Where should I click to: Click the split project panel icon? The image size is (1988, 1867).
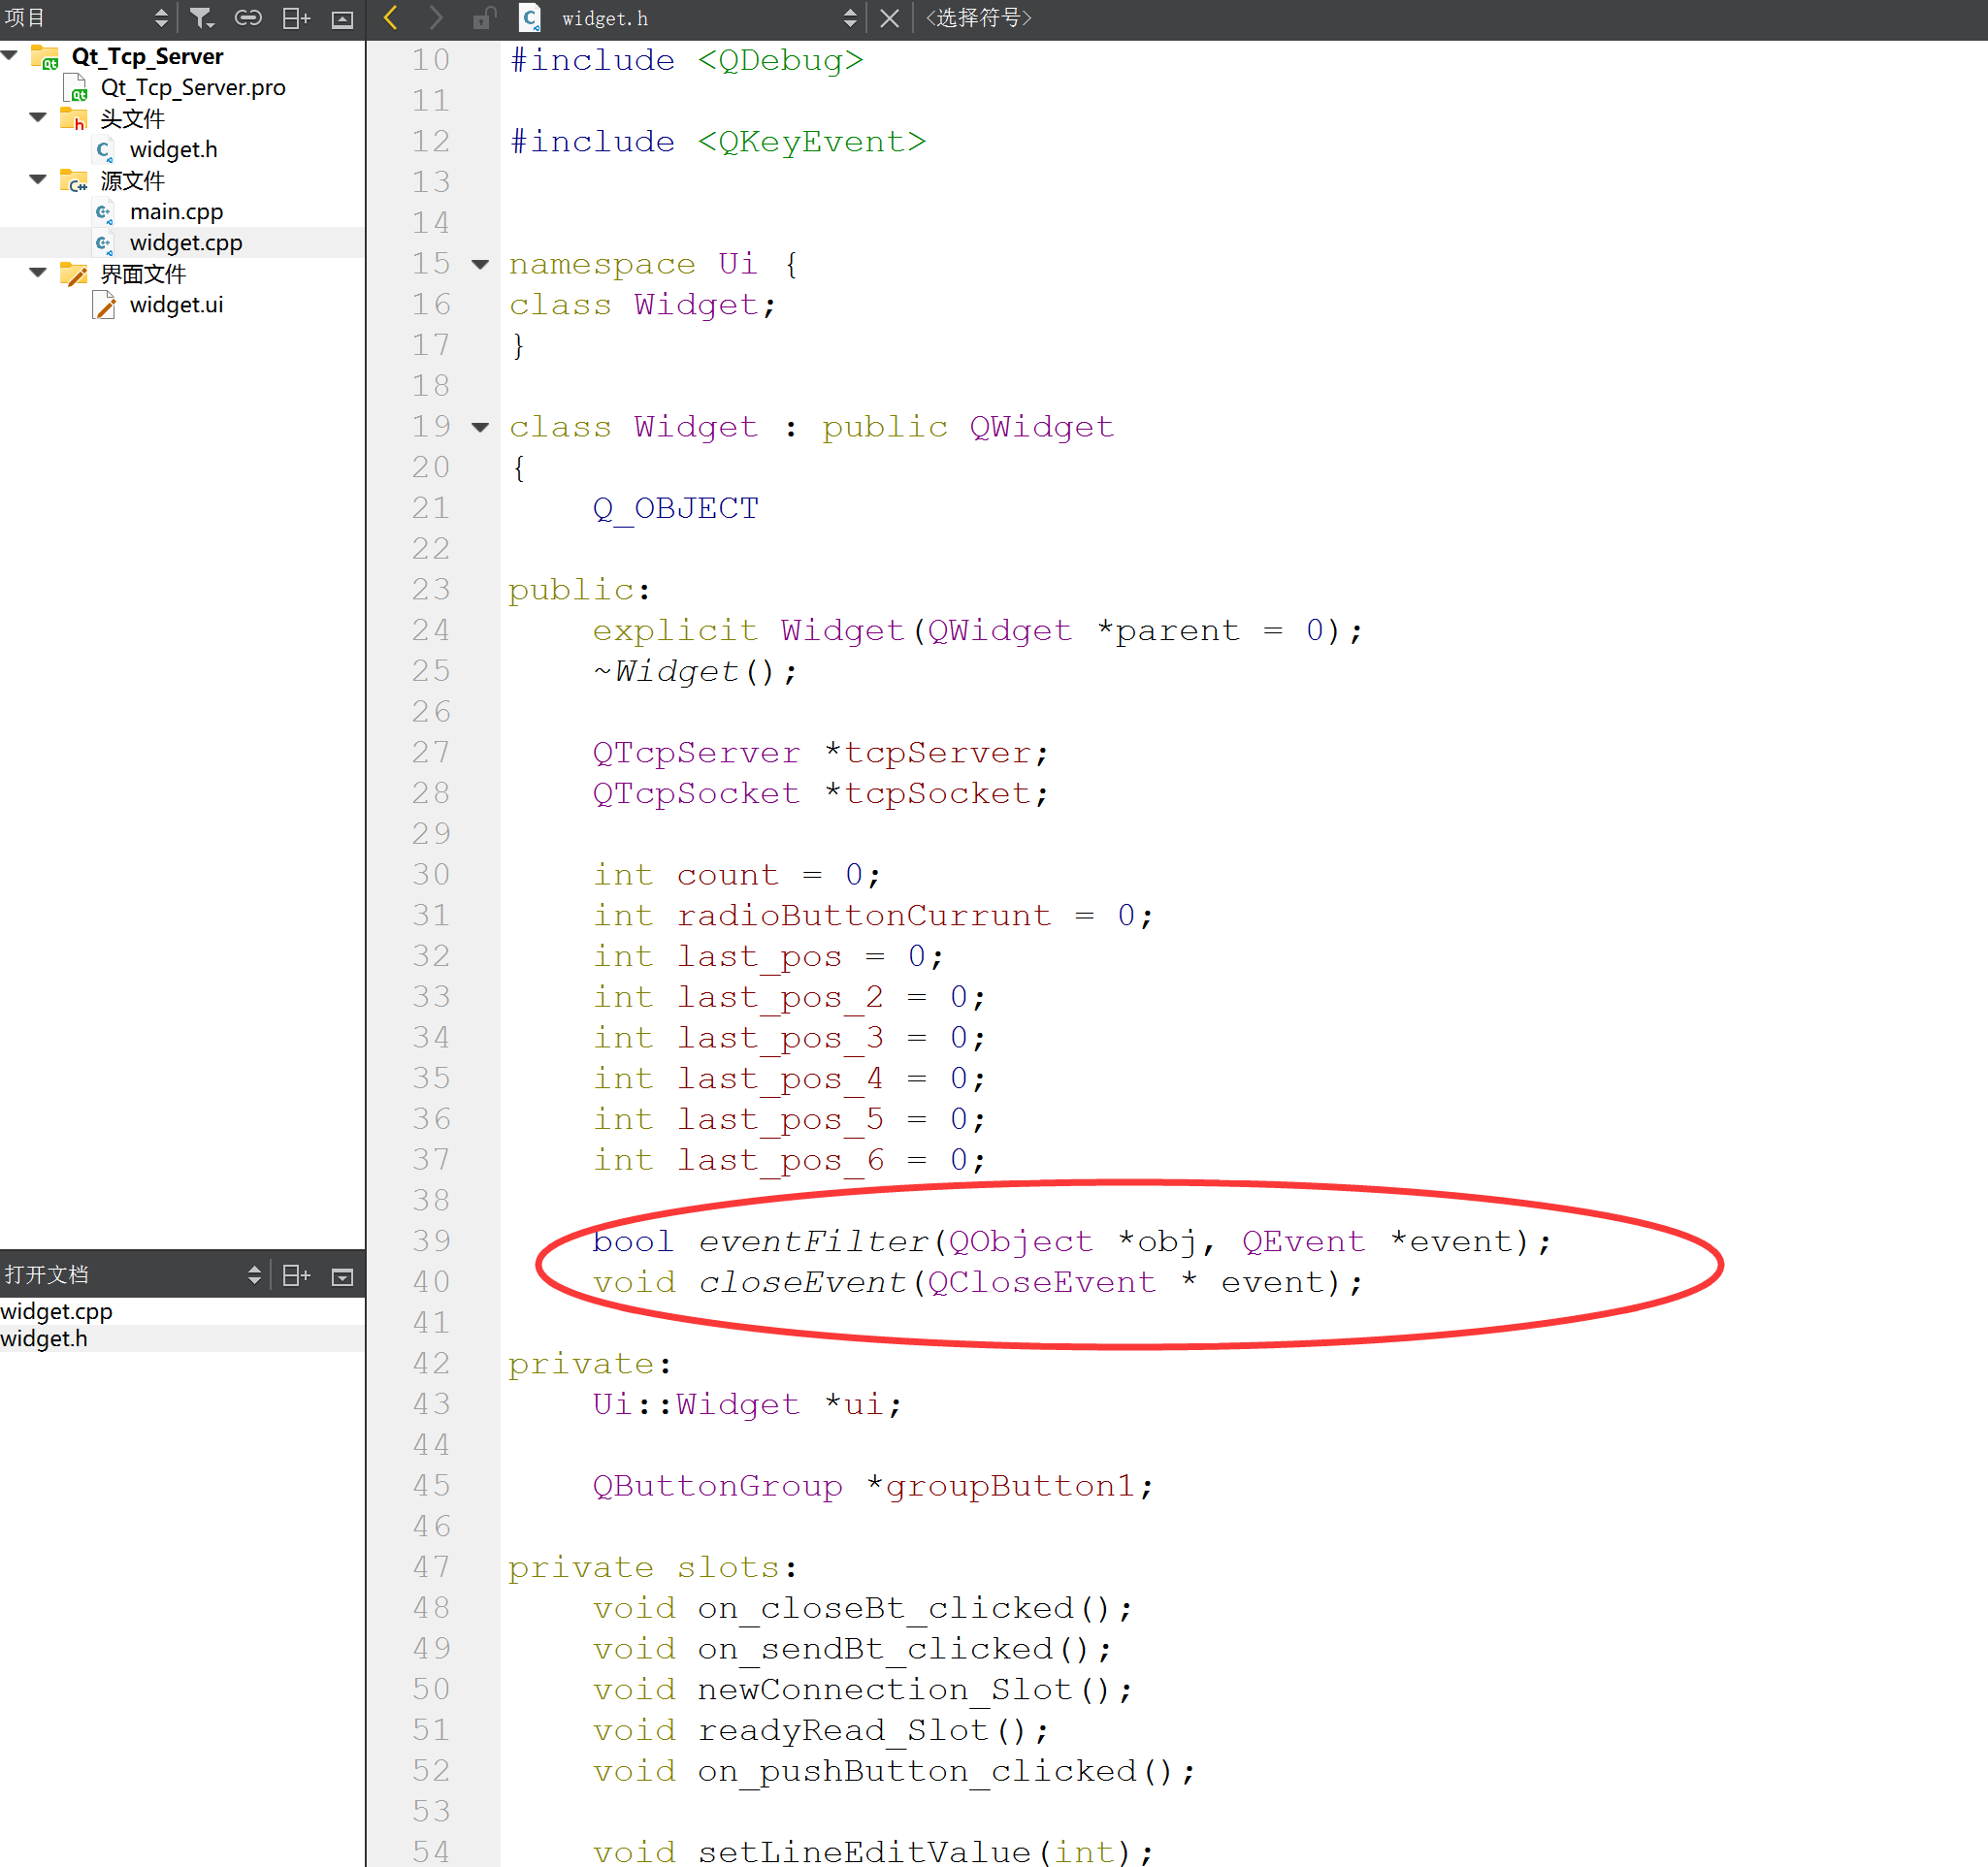pyautogui.click(x=295, y=18)
